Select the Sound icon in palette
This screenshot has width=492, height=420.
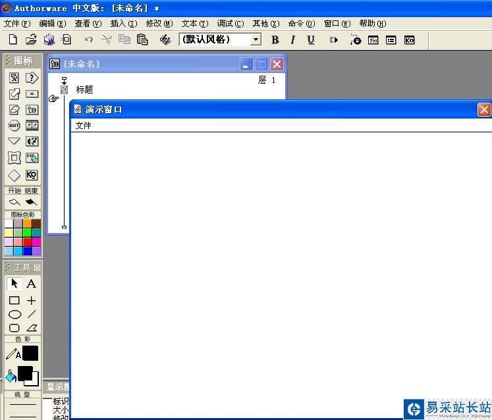pos(32,141)
